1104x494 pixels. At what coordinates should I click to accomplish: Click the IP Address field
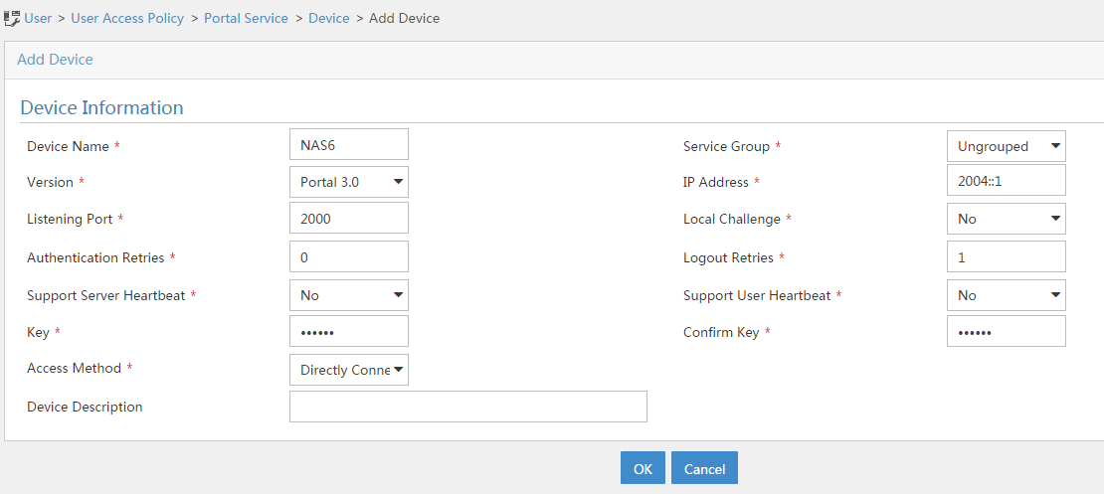click(1007, 180)
